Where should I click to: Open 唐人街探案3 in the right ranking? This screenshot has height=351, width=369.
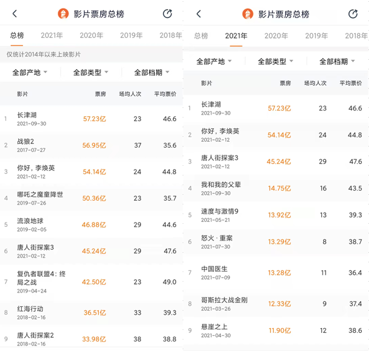coord(276,162)
